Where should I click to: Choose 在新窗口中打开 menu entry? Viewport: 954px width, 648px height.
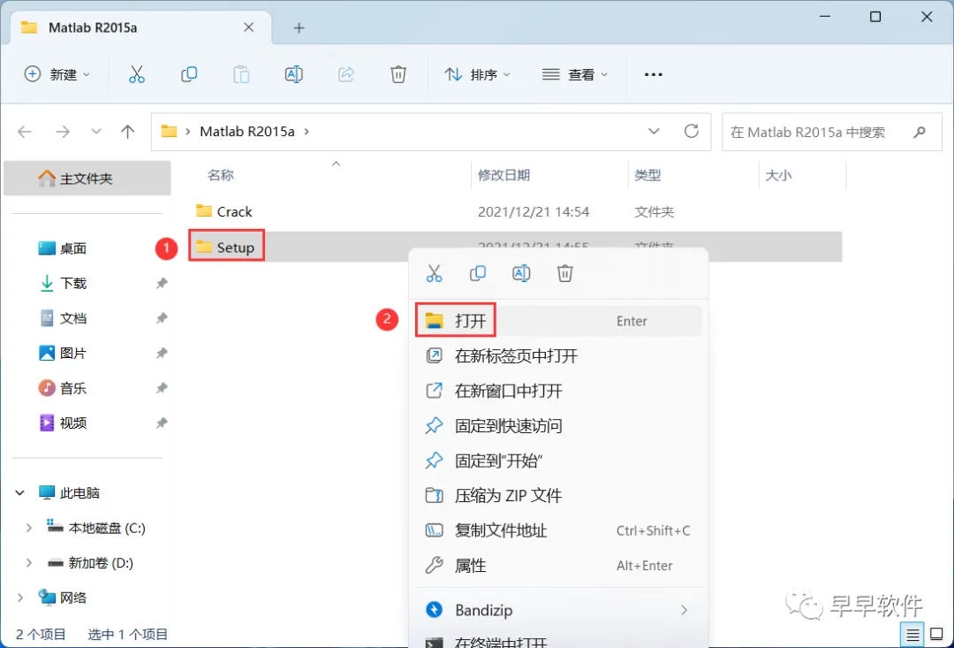(558, 391)
